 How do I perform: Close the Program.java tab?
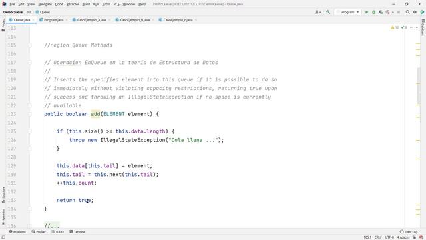[x=67, y=20]
